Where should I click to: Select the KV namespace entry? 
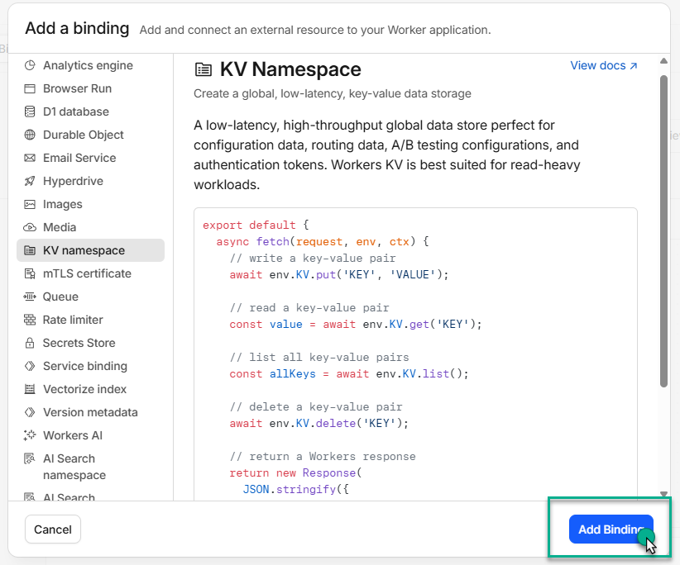tap(91, 250)
